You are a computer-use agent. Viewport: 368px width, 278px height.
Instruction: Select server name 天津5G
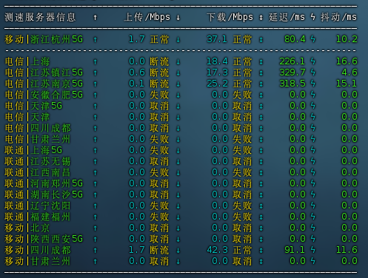pos(47,106)
